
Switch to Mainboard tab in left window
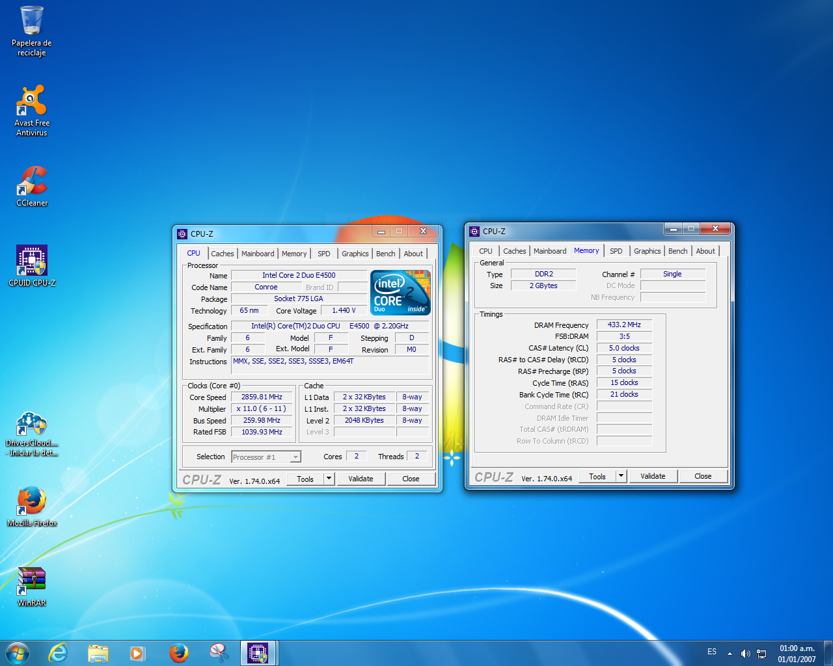(258, 254)
